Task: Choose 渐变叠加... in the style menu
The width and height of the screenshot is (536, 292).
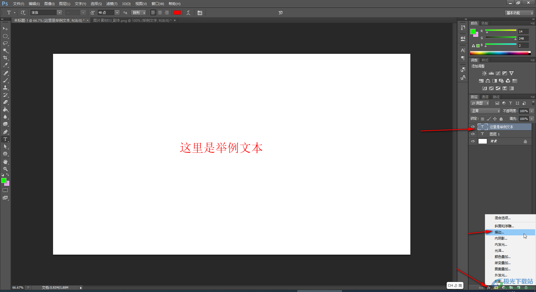Action: [510, 263]
